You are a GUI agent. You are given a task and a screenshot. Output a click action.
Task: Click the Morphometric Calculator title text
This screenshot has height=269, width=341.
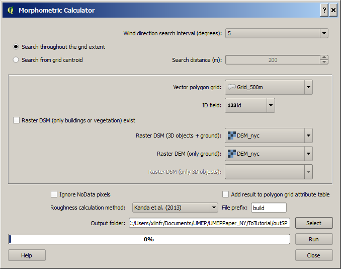pyautogui.click(x=56, y=10)
